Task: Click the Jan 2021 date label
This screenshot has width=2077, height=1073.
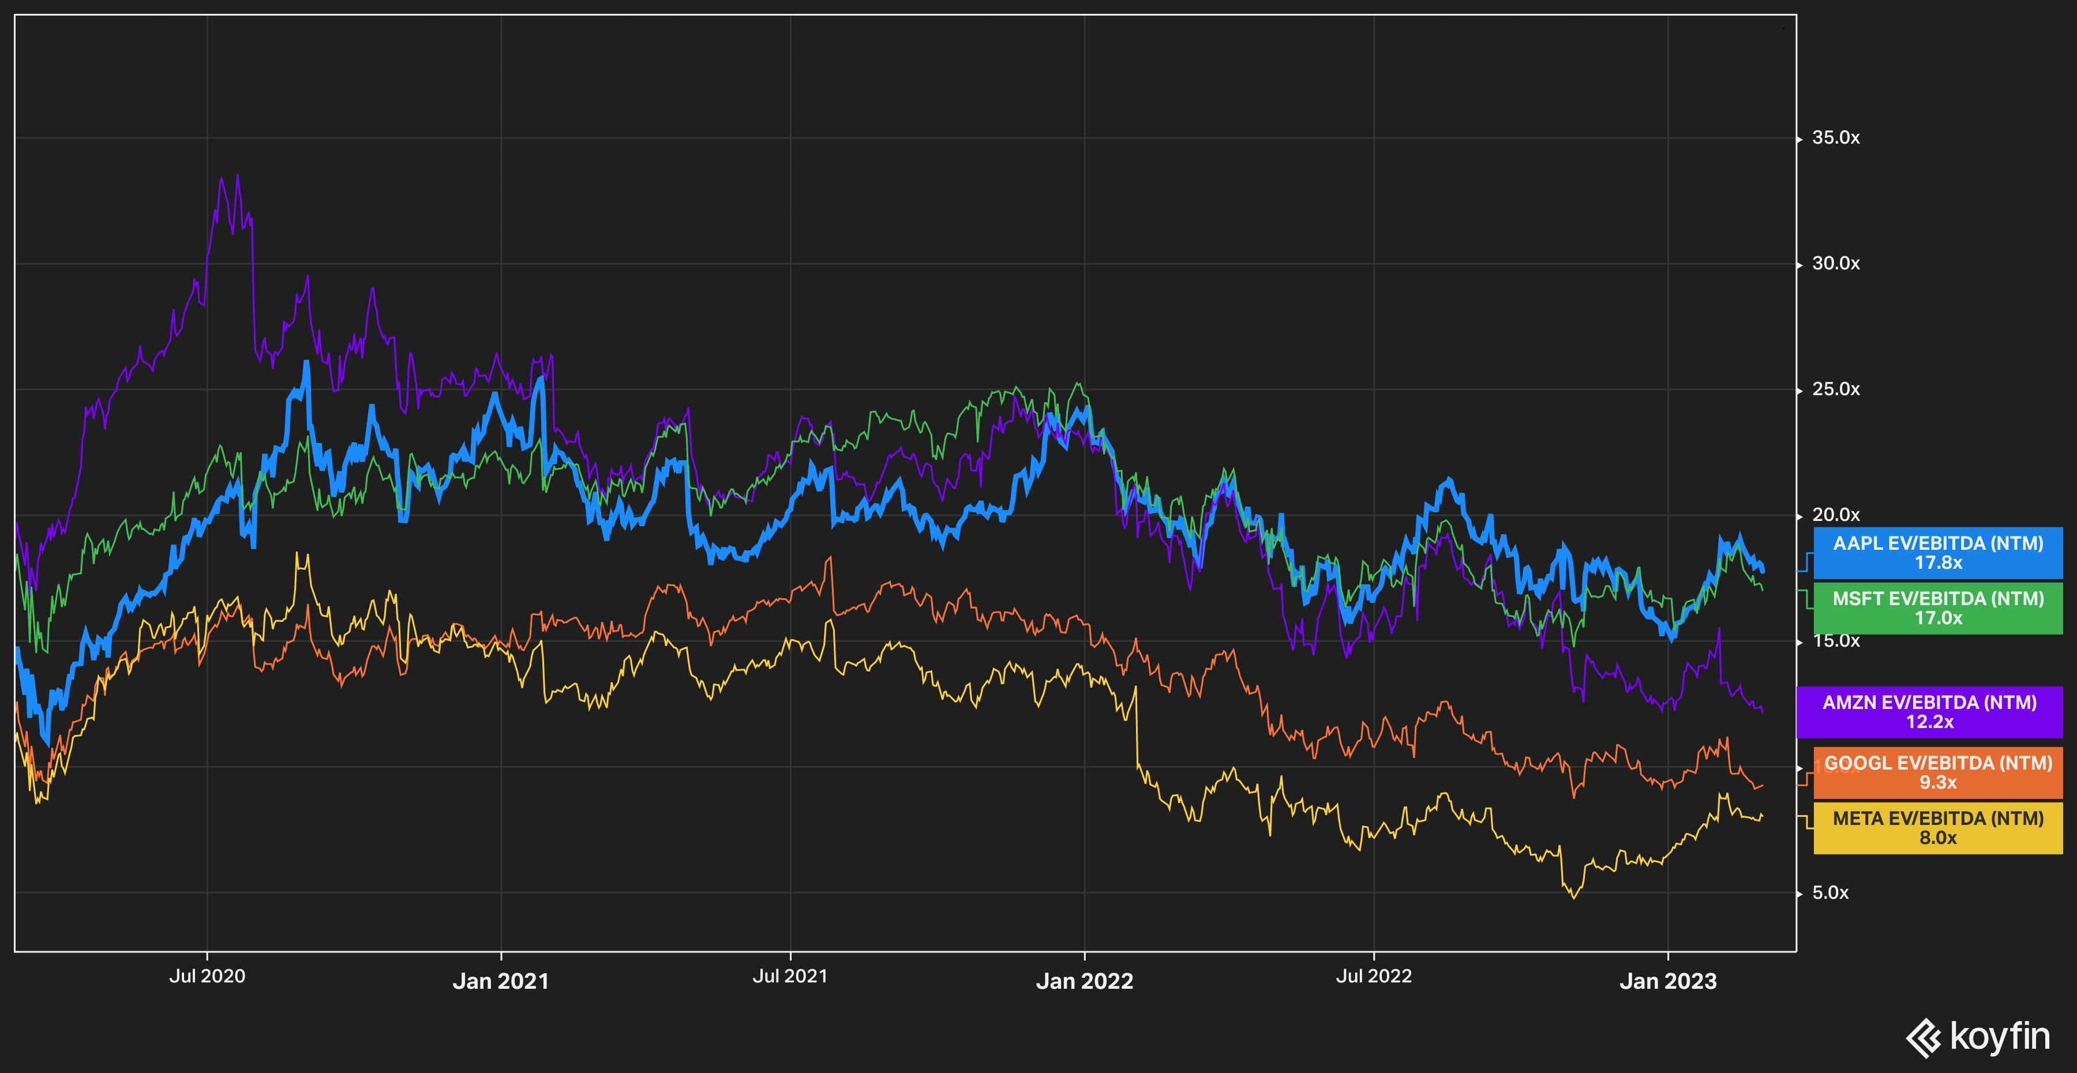Action: (501, 981)
